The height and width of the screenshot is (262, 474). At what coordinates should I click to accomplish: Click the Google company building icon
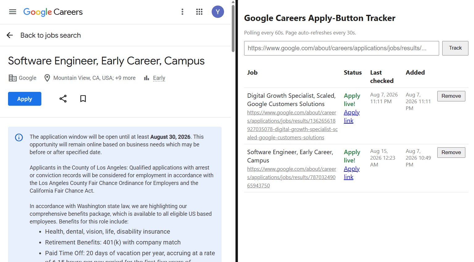click(13, 78)
